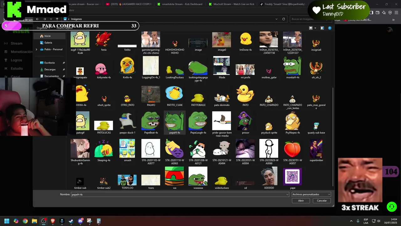Screen dimensions: 401x226
Task: Select the Sleeping-4x image file
Action: [x=104, y=151]
